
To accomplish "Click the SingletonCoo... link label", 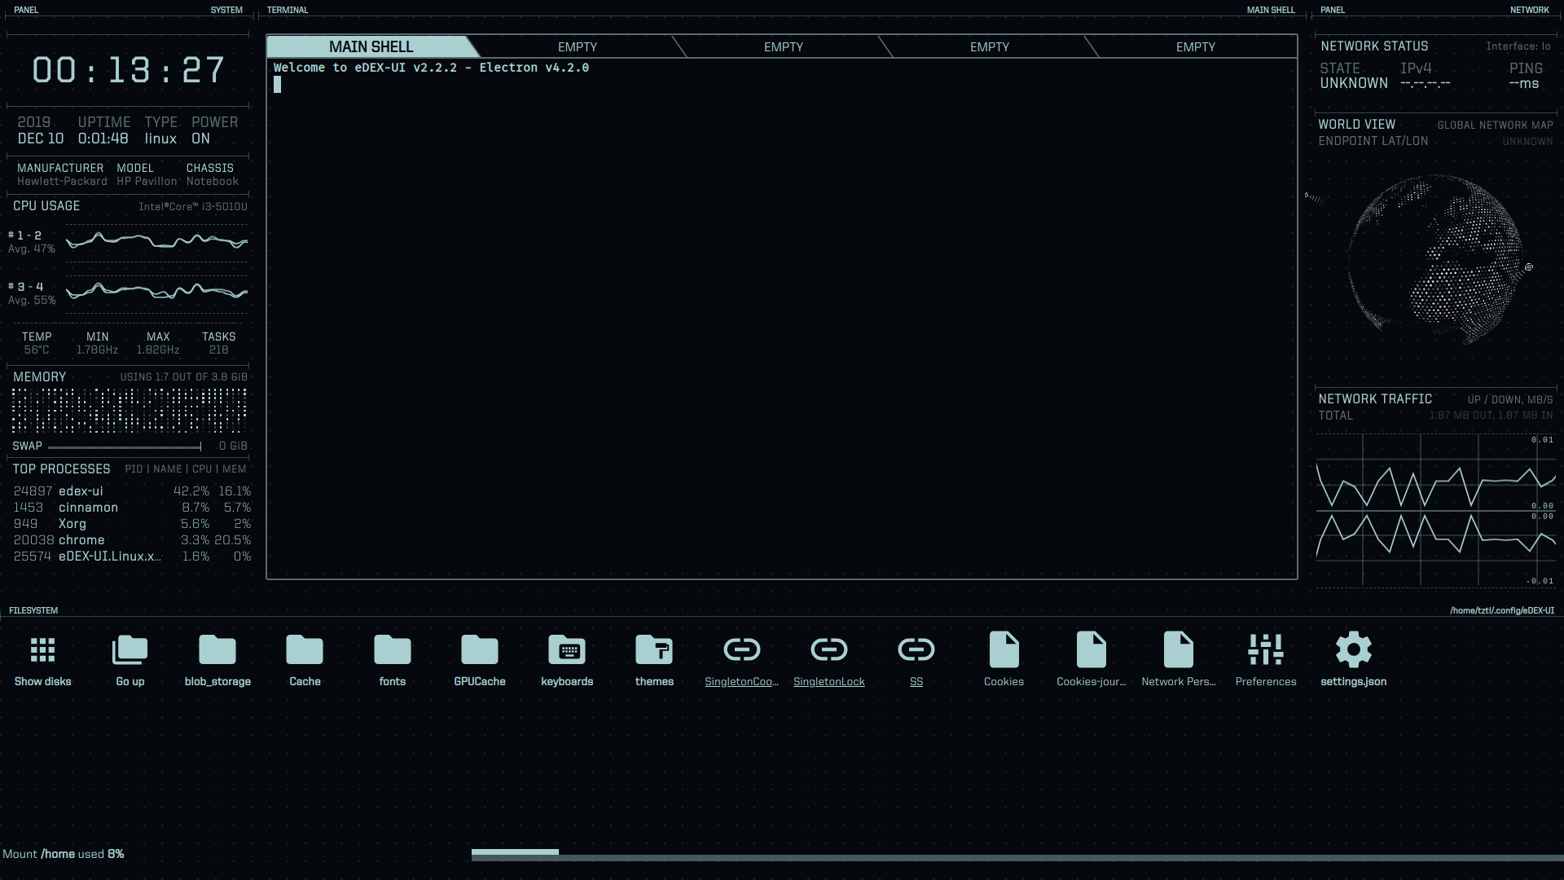I will tap(742, 681).
